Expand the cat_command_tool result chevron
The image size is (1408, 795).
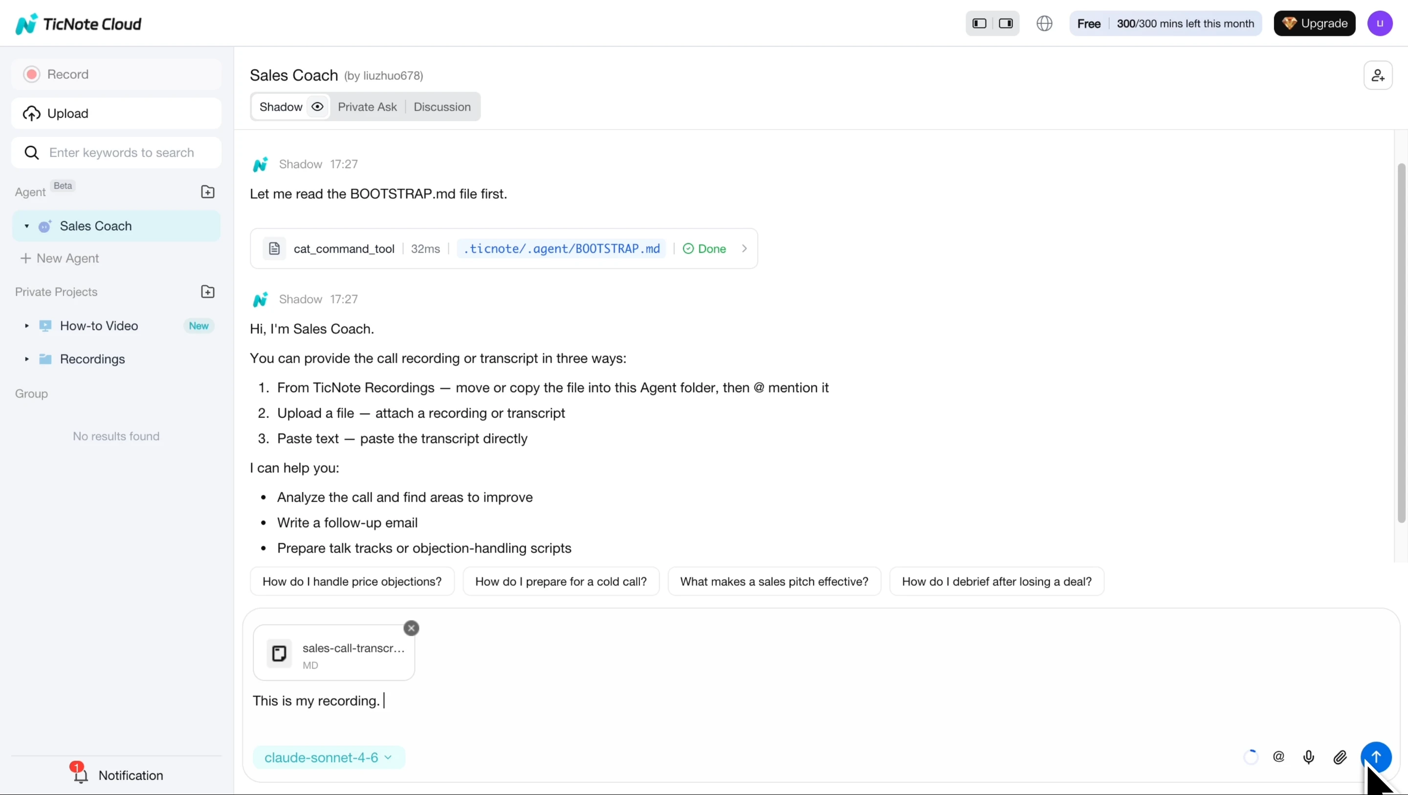click(x=745, y=249)
